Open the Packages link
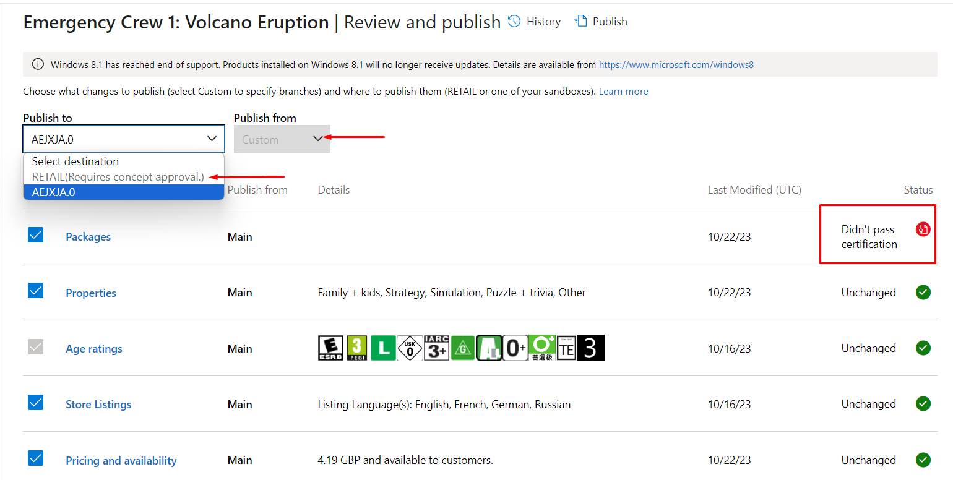The image size is (953, 480). pos(88,237)
